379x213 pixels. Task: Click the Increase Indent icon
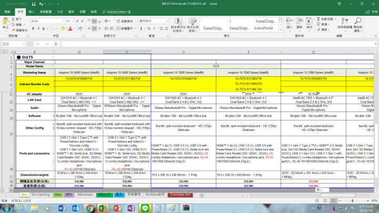[112, 28]
